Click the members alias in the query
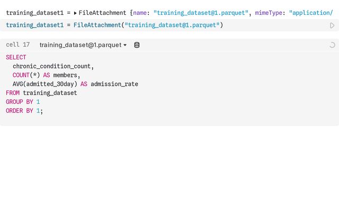Viewport: 339px width, 212px height. pos(66,75)
